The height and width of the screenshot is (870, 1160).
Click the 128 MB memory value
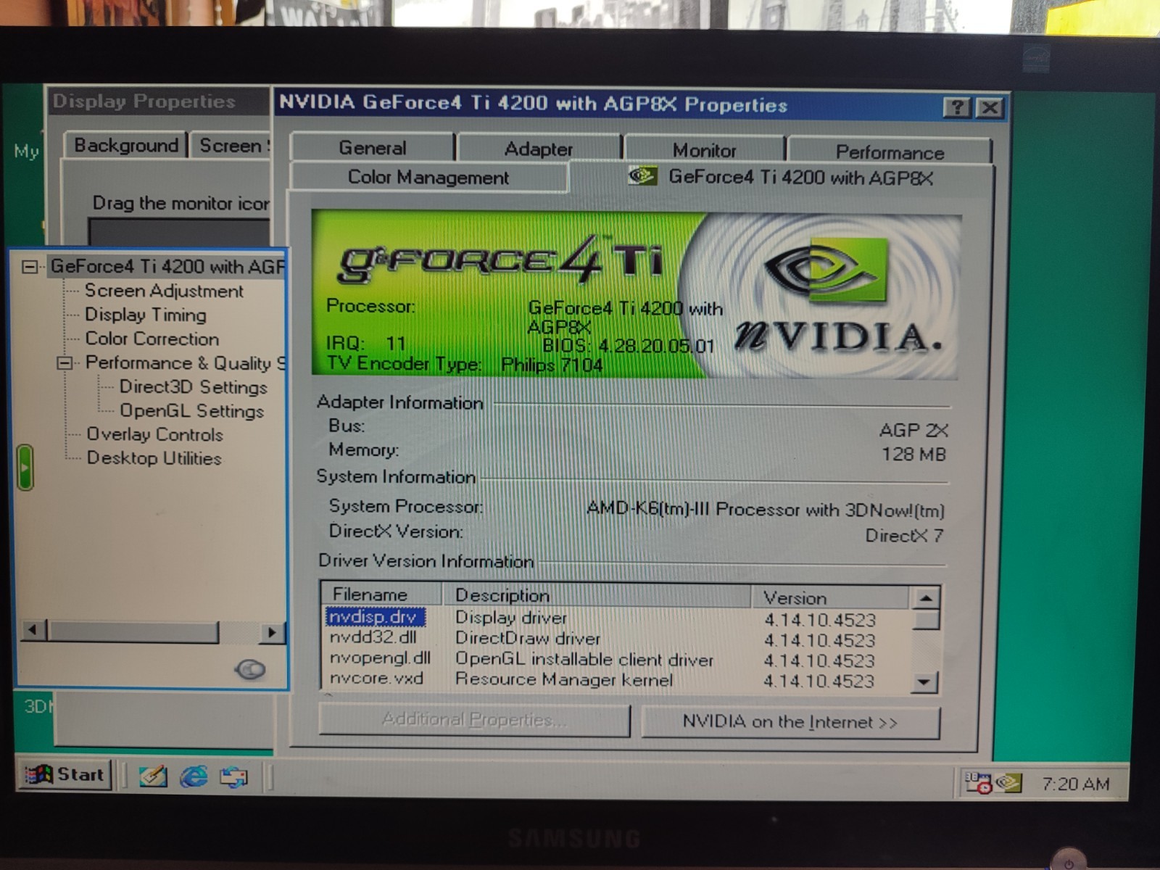913,455
